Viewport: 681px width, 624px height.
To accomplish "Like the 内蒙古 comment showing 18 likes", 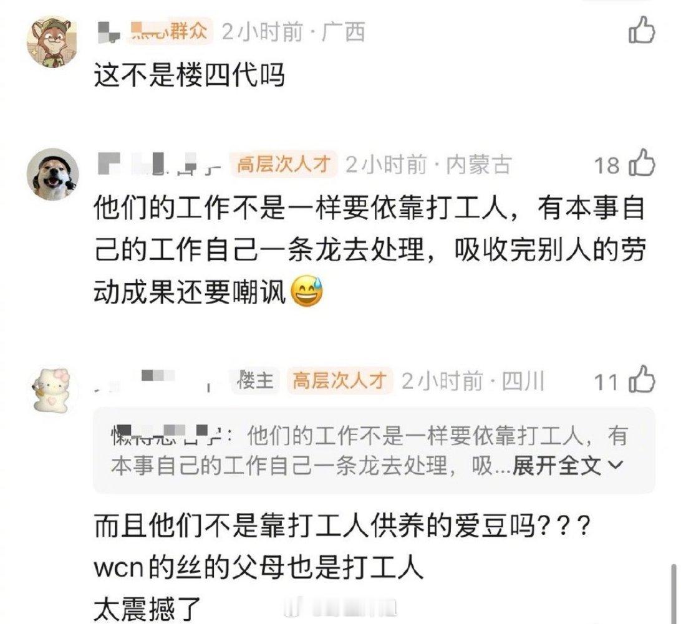I will coord(642,163).
